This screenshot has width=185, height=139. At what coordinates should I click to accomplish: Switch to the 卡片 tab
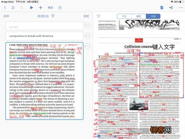click(124, 16)
